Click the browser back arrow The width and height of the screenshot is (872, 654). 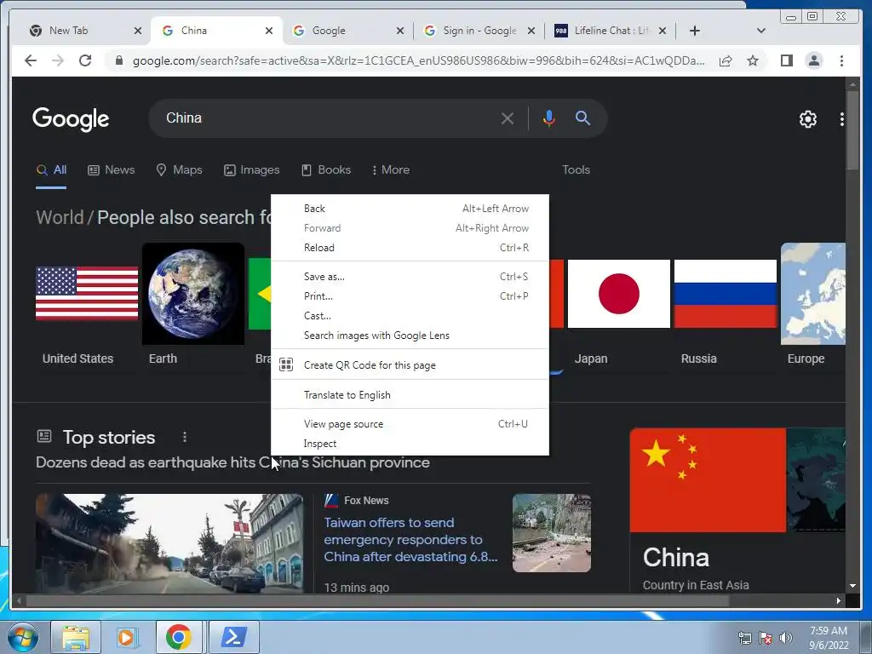click(x=31, y=60)
